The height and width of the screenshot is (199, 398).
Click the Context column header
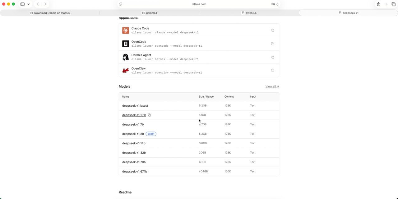pos(229,97)
